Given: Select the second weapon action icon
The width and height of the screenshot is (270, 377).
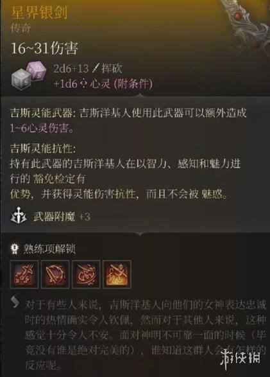Looking at the screenshot, I should [x=55, y=274].
